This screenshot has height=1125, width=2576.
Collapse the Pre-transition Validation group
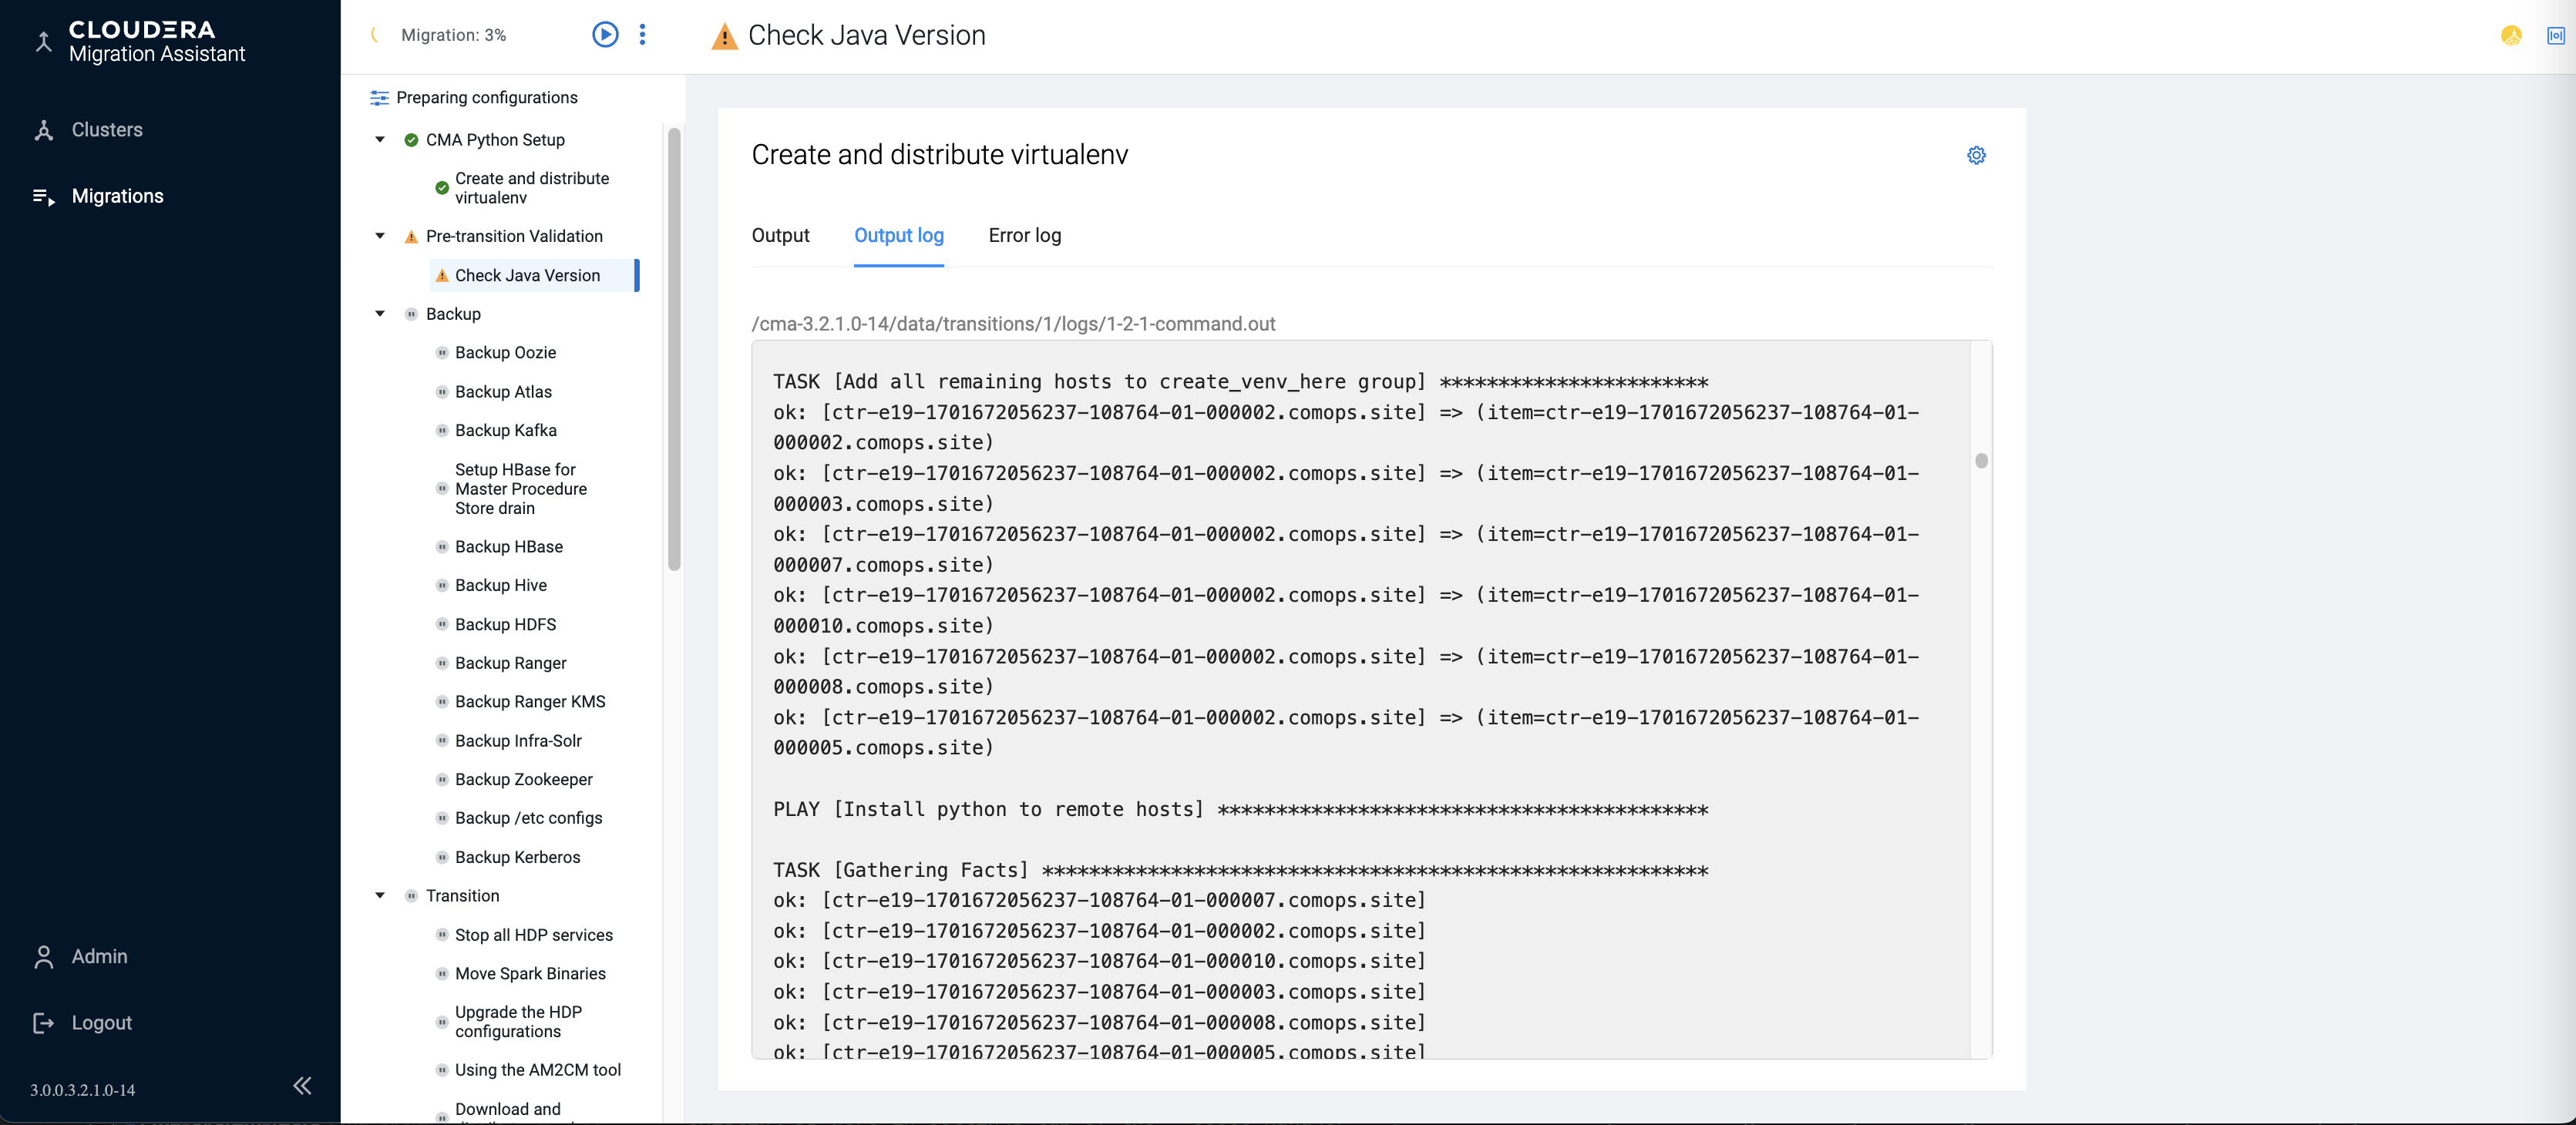tap(380, 236)
